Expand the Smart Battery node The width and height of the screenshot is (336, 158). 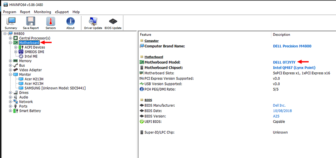[10, 111]
